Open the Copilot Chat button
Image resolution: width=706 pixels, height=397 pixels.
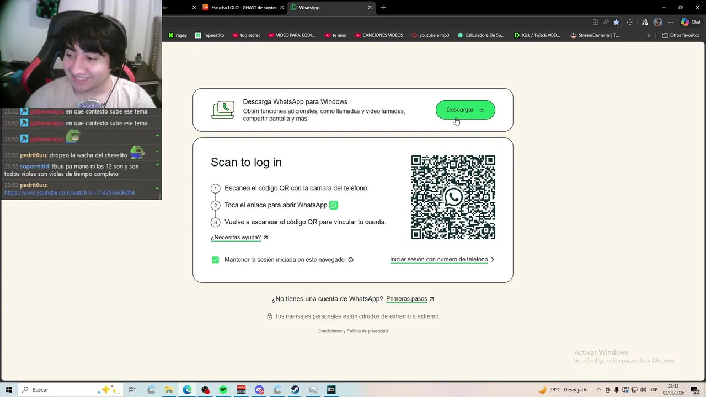coord(691,22)
